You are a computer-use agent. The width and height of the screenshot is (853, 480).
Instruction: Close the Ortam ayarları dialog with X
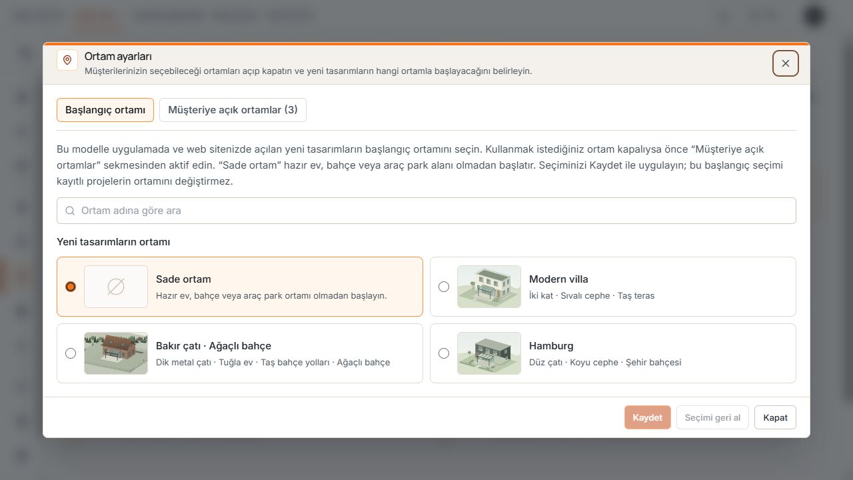(786, 63)
